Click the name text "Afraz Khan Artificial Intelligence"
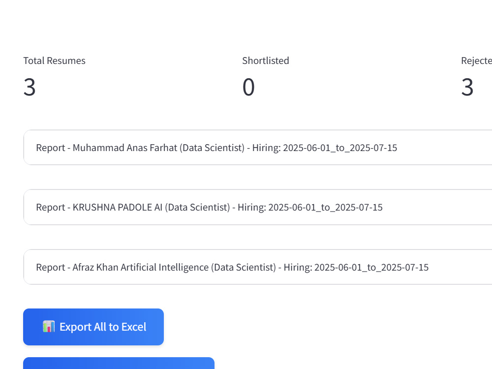 (140, 267)
